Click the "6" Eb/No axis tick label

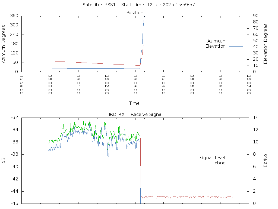[x=254, y=167]
